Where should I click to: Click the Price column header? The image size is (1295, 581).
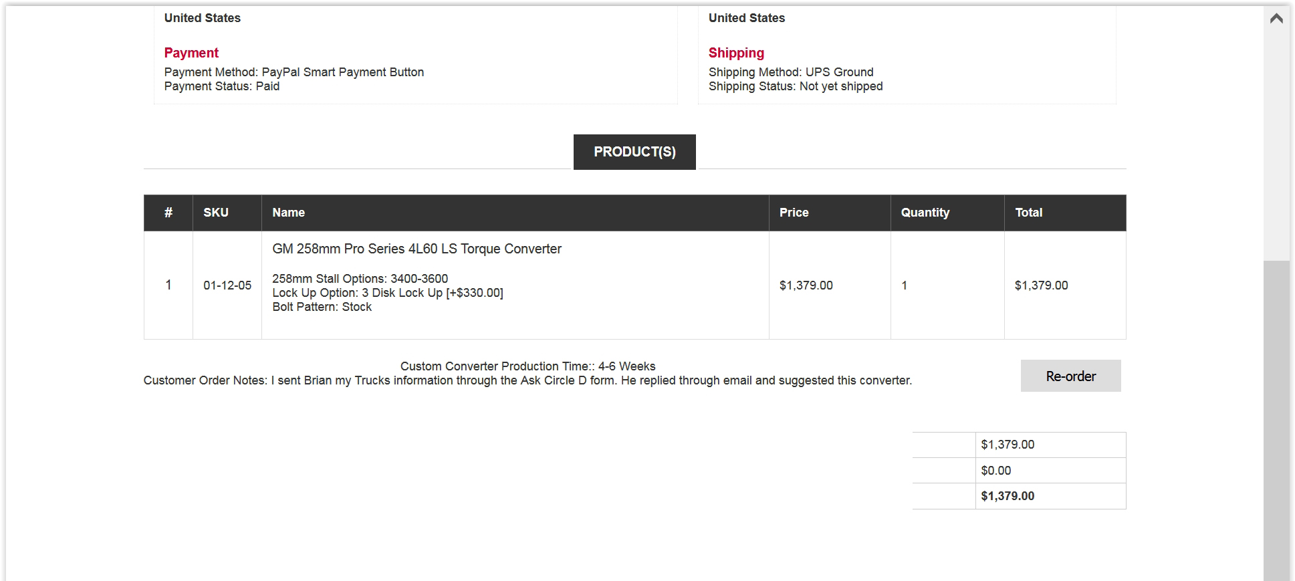click(x=794, y=213)
